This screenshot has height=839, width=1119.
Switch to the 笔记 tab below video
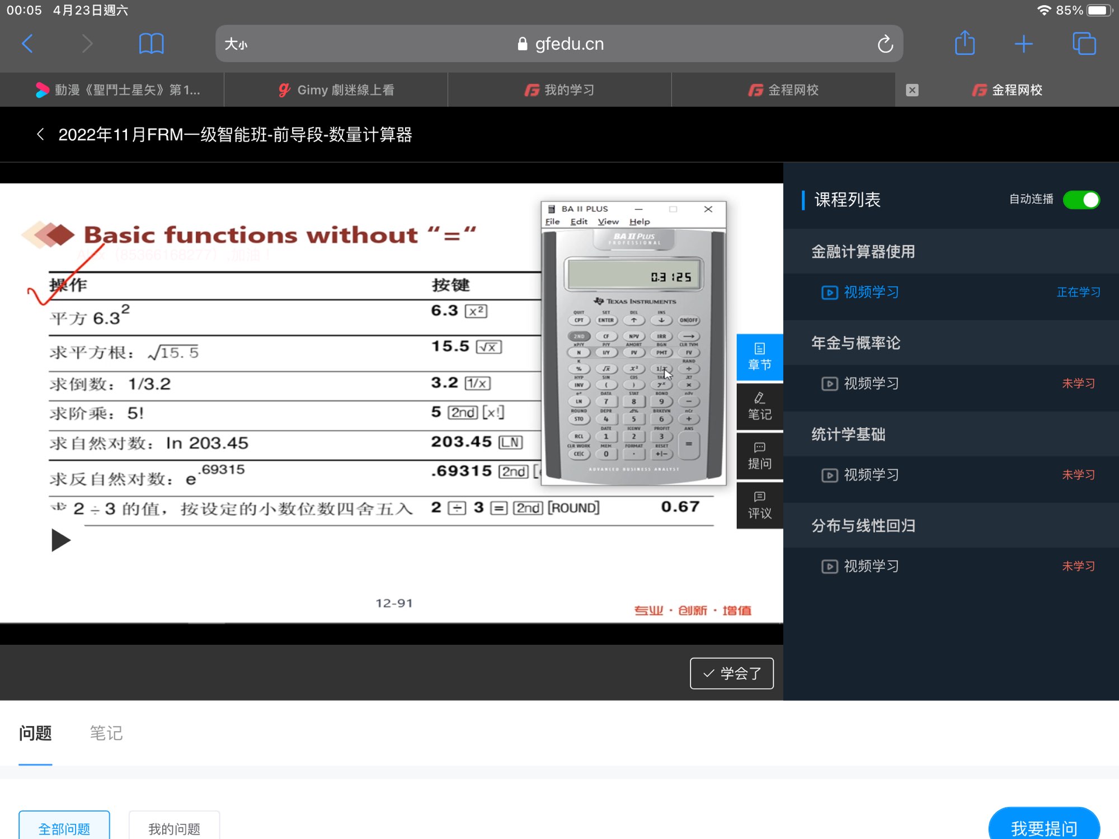point(106,733)
